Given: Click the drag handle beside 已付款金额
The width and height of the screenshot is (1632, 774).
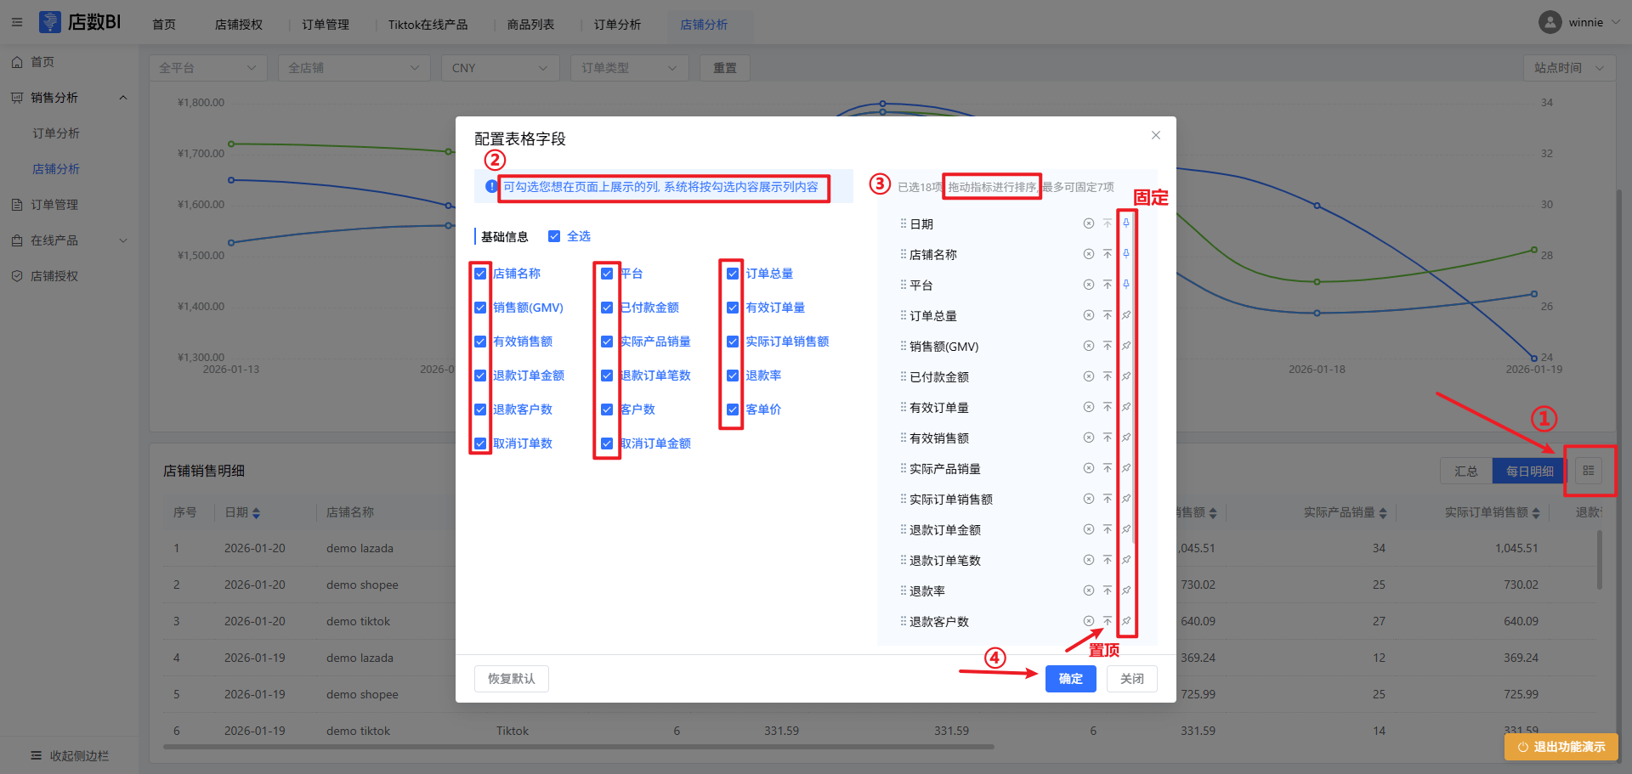Looking at the screenshot, I should 903,376.
